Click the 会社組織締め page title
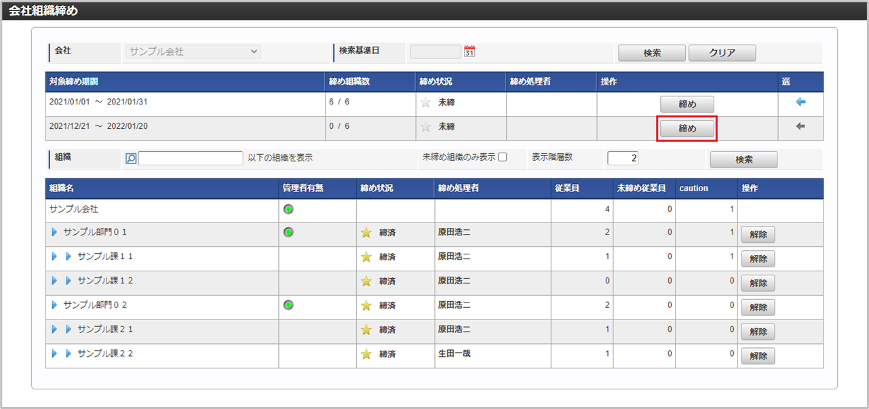Image resolution: width=869 pixels, height=409 pixels. tap(43, 12)
